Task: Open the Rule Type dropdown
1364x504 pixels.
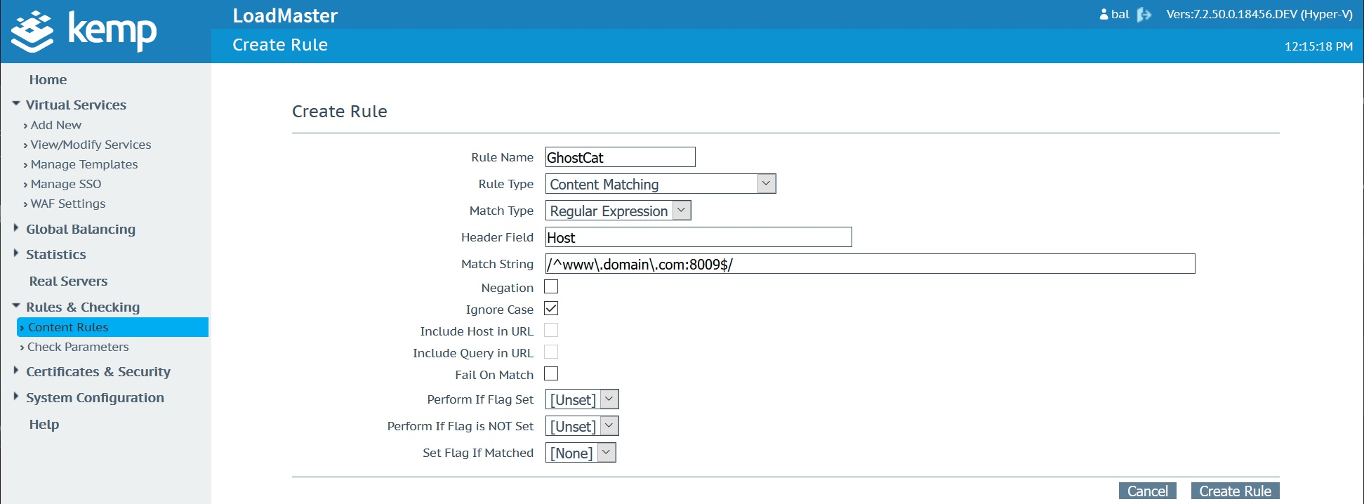Action: click(x=660, y=184)
